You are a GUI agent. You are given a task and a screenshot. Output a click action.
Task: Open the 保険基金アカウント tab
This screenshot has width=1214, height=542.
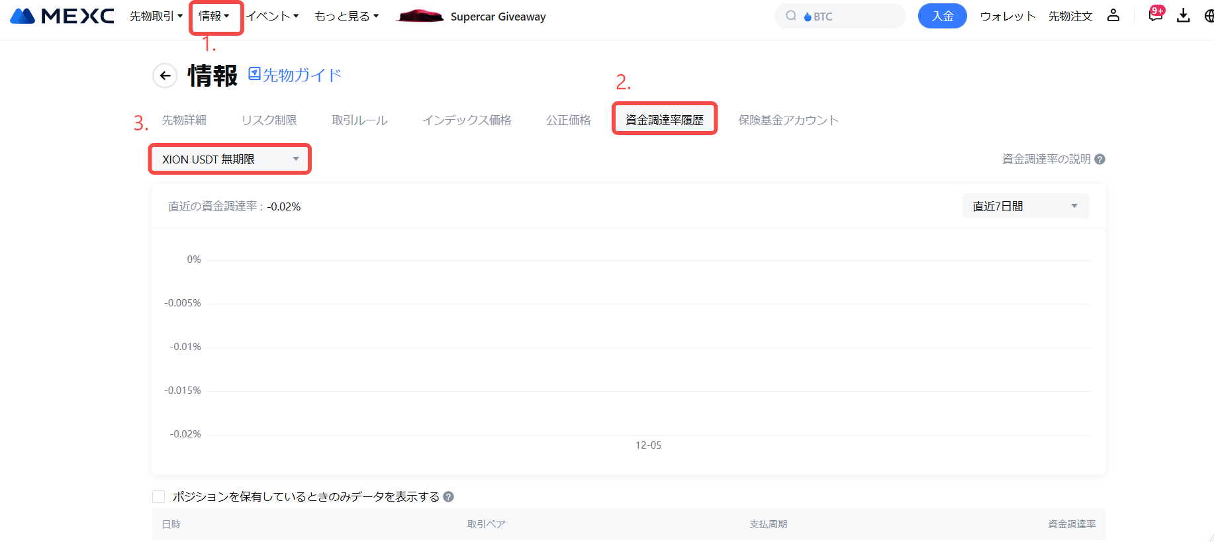(788, 120)
